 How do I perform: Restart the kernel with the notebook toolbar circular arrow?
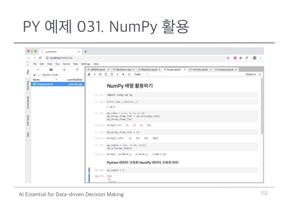129,74
